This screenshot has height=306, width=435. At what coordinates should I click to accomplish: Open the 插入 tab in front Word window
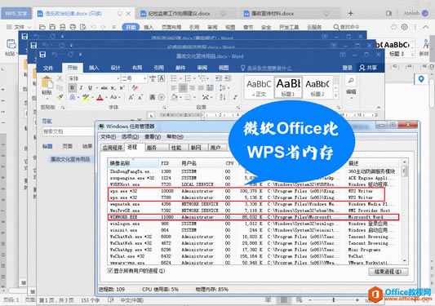click(94, 68)
